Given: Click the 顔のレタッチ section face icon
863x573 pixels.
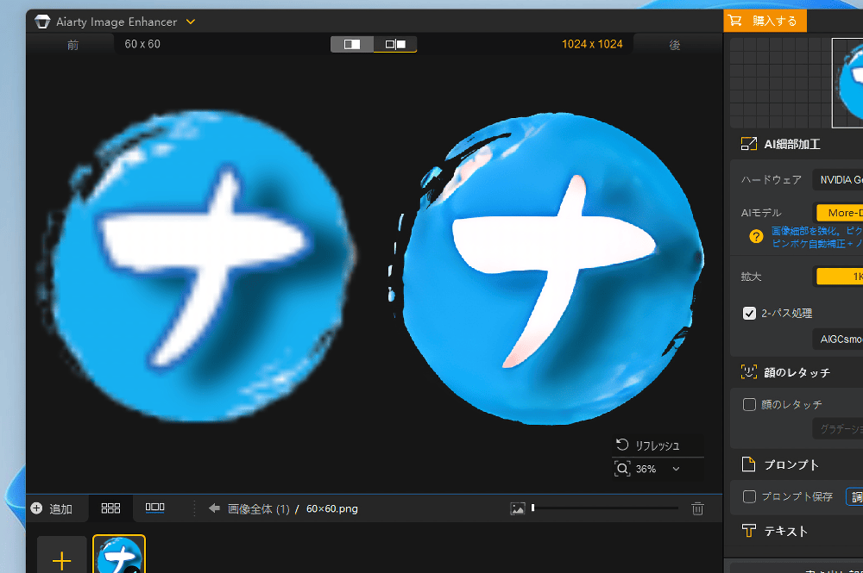Looking at the screenshot, I should (x=748, y=372).
